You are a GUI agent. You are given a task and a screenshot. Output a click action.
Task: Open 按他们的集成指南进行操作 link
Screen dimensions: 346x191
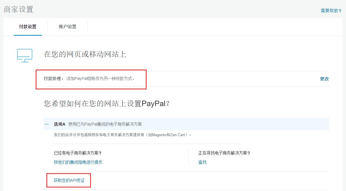(x=78, y=162)
